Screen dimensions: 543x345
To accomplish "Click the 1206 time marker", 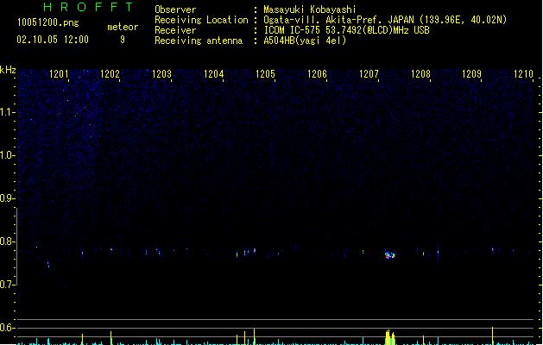I will (x=317, y=74).
